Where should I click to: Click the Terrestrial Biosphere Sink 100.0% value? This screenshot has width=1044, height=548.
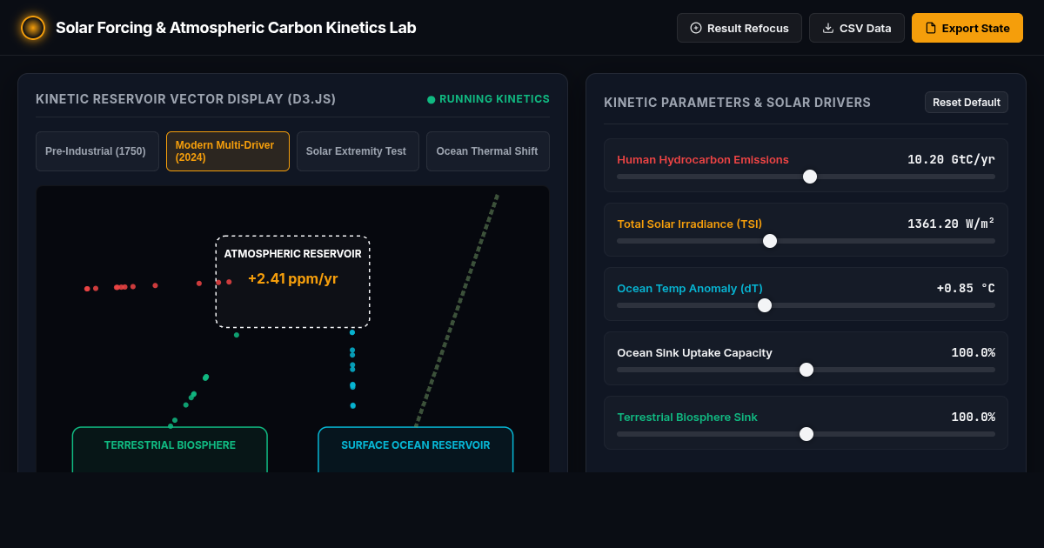pos(973,417)
